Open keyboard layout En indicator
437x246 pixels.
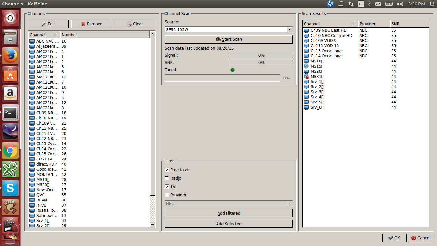361,4
